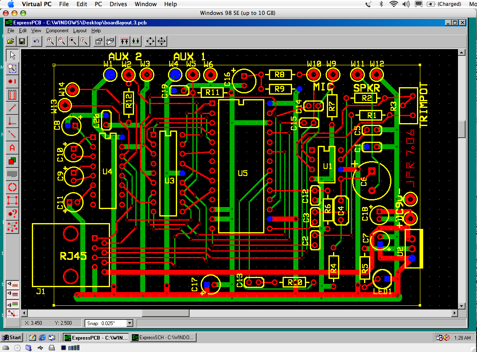This screenshot has height=352, width=477.
Task: Click the vertical scrollbar down arrow
Action: pos(461,306)
